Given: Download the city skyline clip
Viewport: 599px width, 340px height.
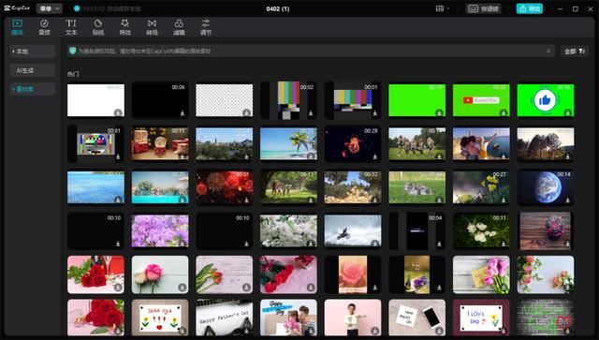Looking at the screenshot, I should coord(246,156).
